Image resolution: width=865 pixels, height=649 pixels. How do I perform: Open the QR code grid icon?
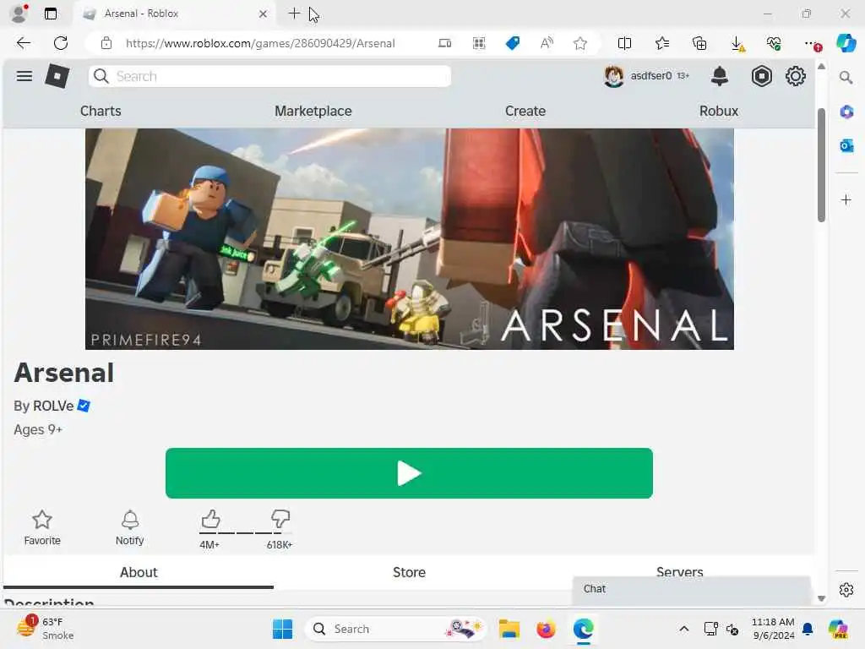479,43
